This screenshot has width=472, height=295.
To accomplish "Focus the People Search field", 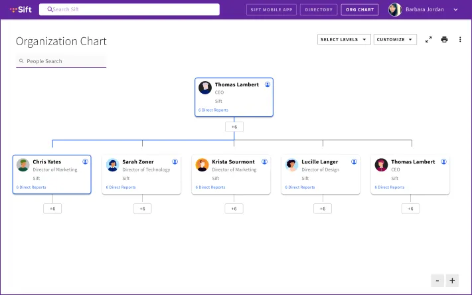I will coord(61,61).
